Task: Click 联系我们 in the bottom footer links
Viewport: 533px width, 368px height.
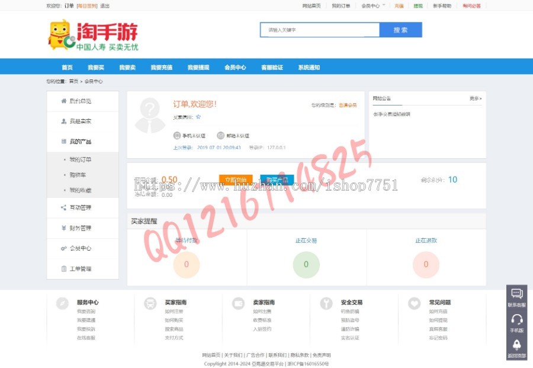Action: [277, 355]
